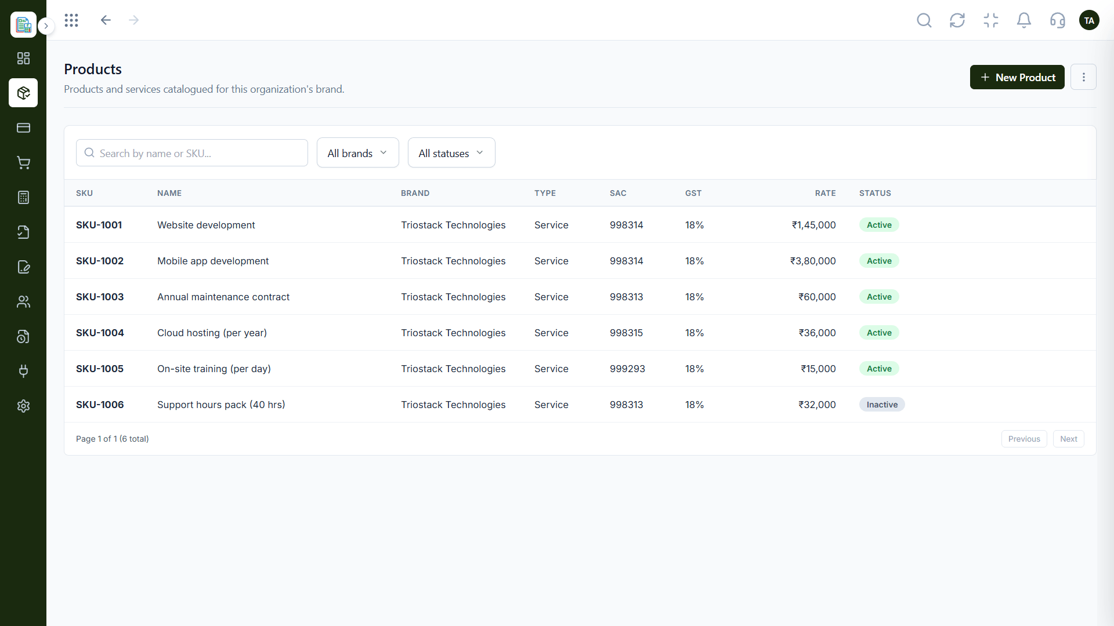Click Cloud hosting (per year) row name
The image size is (1114, 626).
click(212, 333)
